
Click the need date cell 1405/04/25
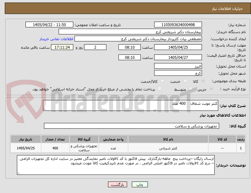pos(26,148)
